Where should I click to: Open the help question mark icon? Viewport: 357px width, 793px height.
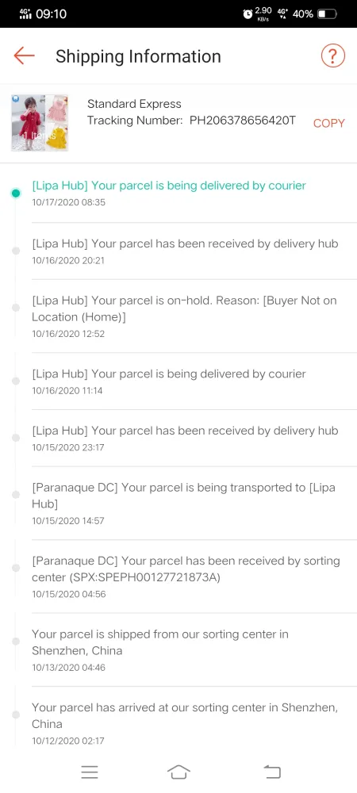332,56
